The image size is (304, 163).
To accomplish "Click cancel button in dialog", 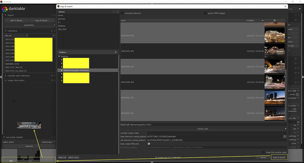I will point(263,157).
